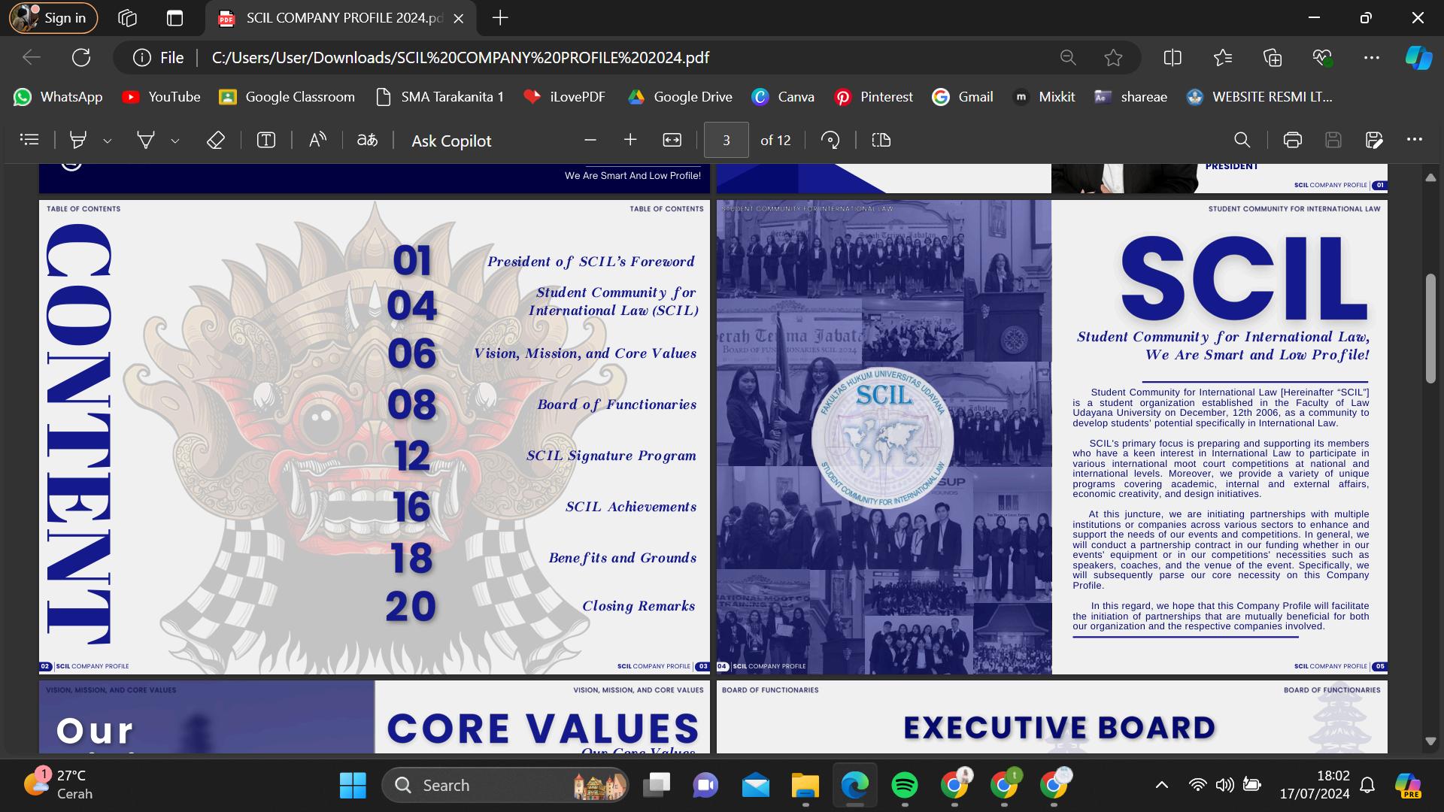This screenshot has width=1444, height=812.
Task: Open Google Drive bookmark
Action: click(680, 97)
